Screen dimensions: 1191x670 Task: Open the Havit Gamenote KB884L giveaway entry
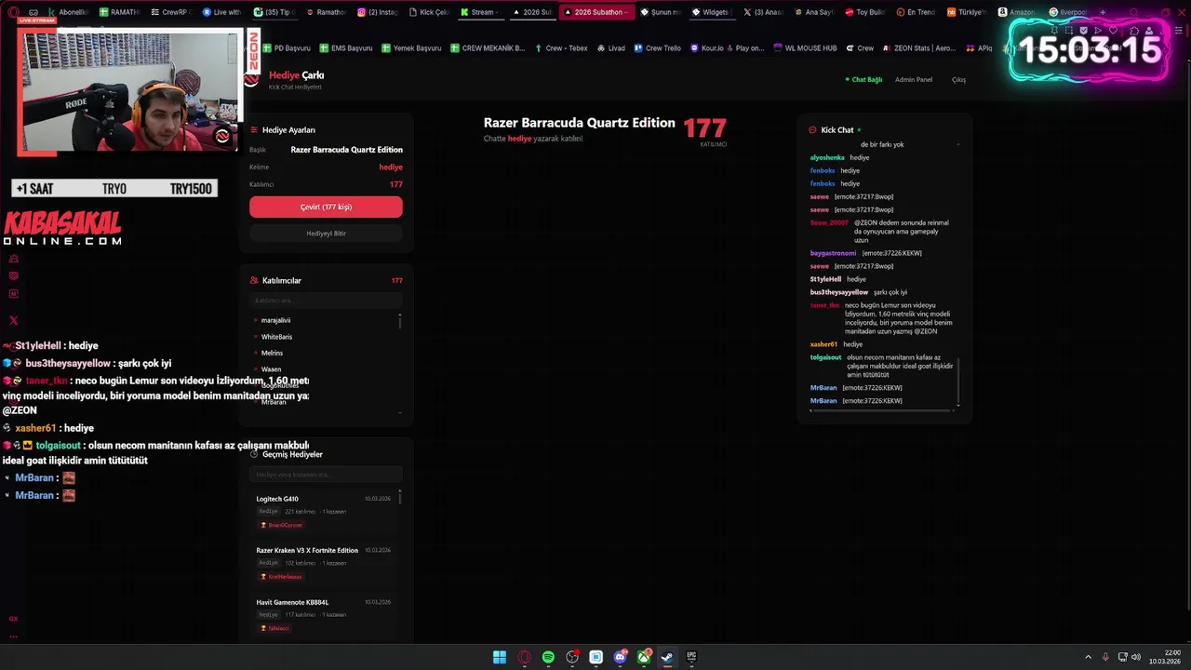click(323, 614)
